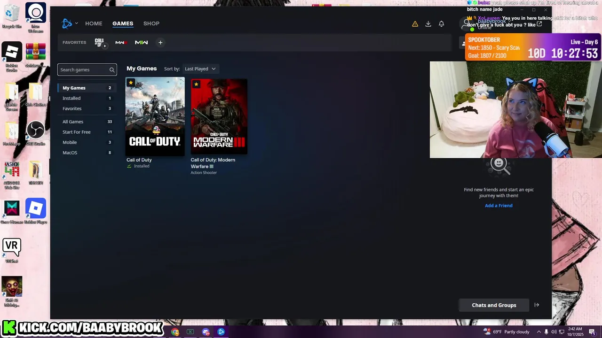The height and width of the screenshot is (338, 602).
Task: Launch OBS Studio from desktop
Action: point(35,133)
